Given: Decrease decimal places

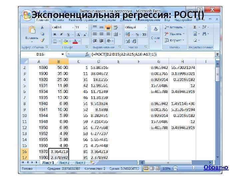Looking at the screenshot, I should [x=134, y=41].
